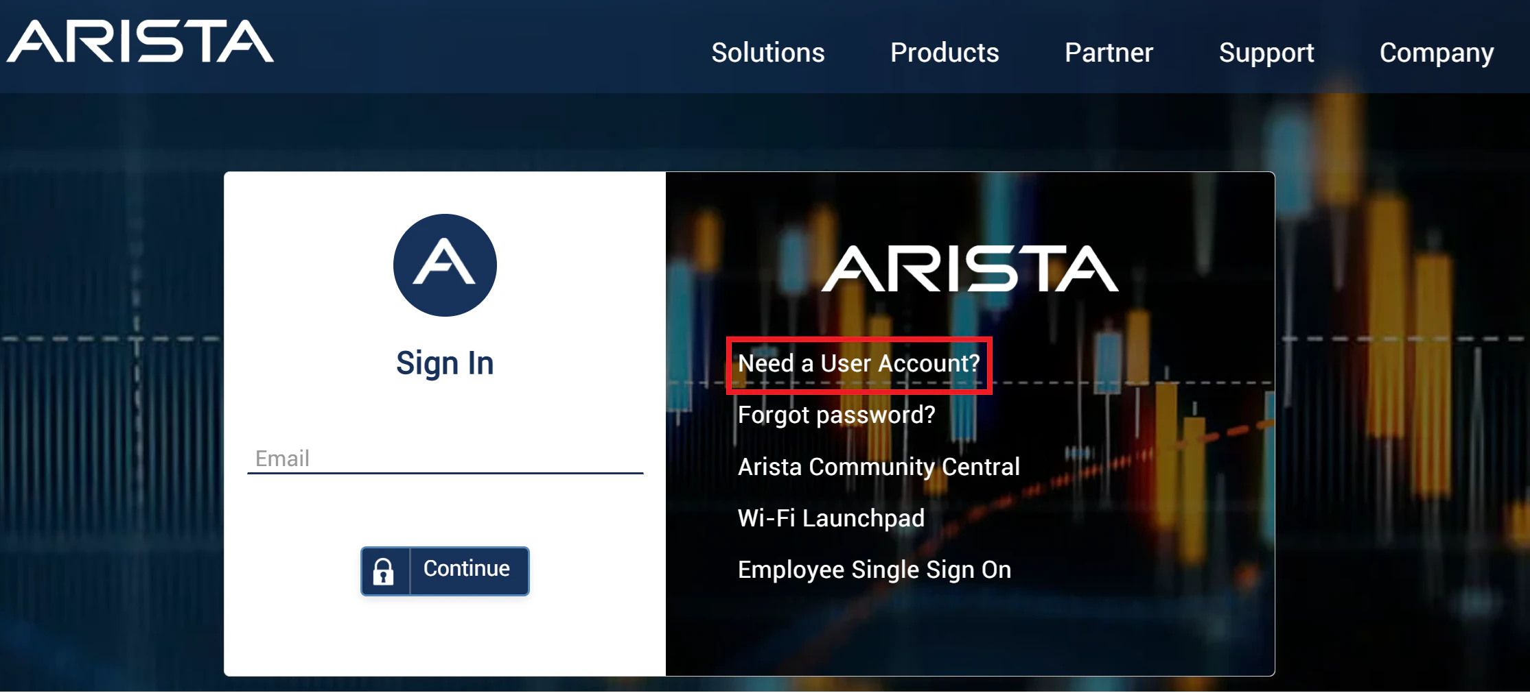Viewport: 1530px width, 693px height.
Task: Open the Forgot password link
Action: pos(837,415)
